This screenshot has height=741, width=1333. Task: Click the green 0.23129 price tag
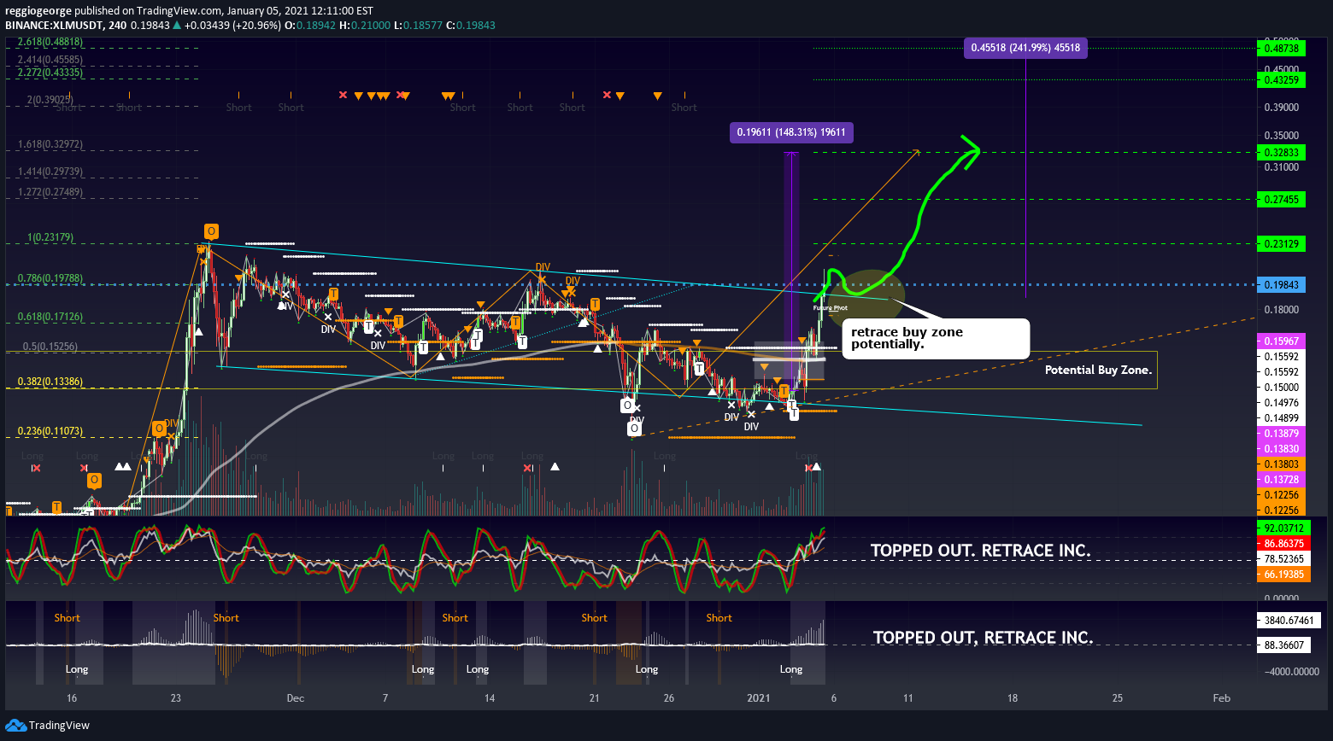[1282, 244]
